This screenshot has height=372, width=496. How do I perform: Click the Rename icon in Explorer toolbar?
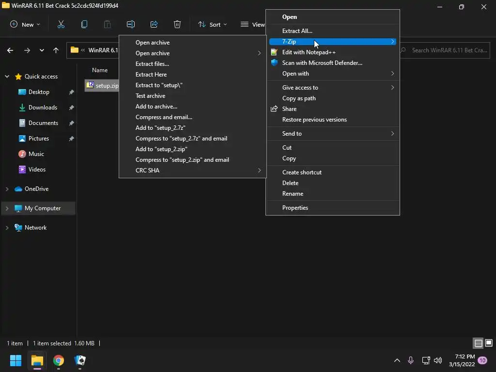(x=131, y=24)
